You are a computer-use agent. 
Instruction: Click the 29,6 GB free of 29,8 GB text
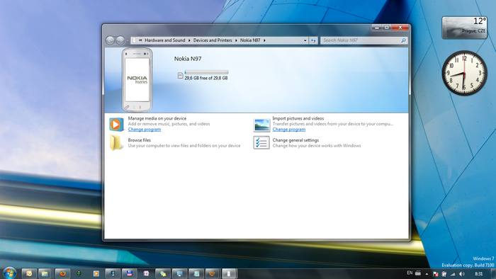[206, 78]
